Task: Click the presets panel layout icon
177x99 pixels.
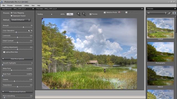Action: pos(174,13)
